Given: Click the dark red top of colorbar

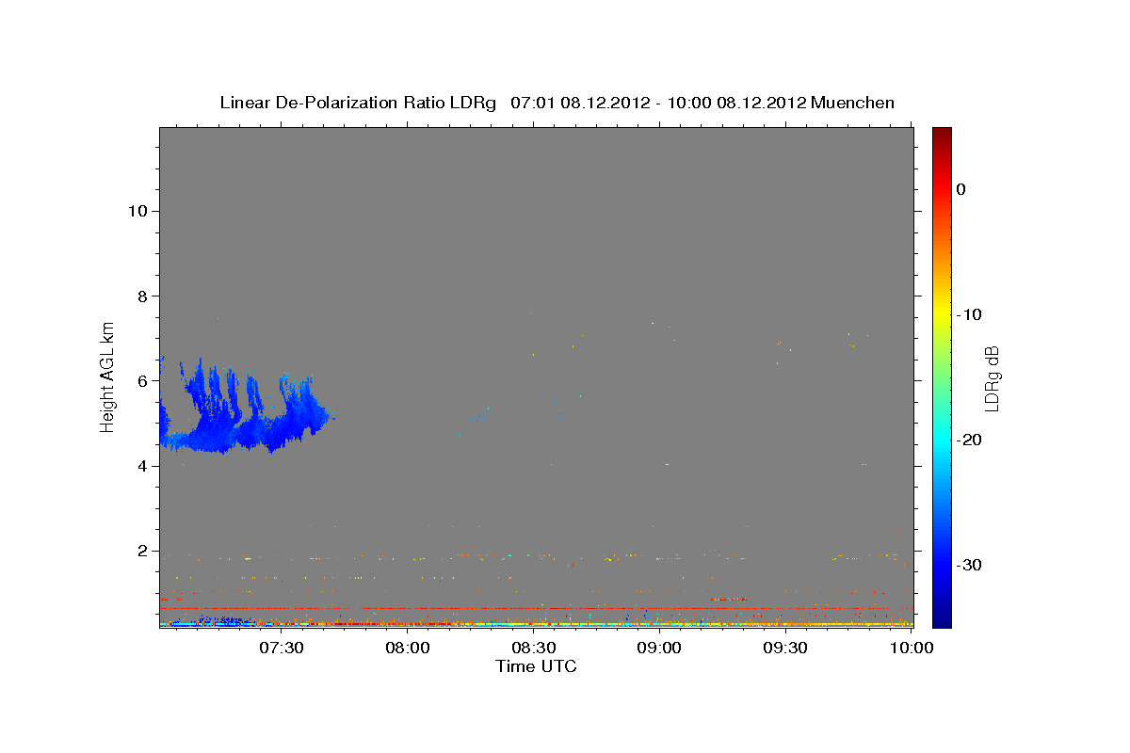Looking at the screenshot, I should coord(942,136).
